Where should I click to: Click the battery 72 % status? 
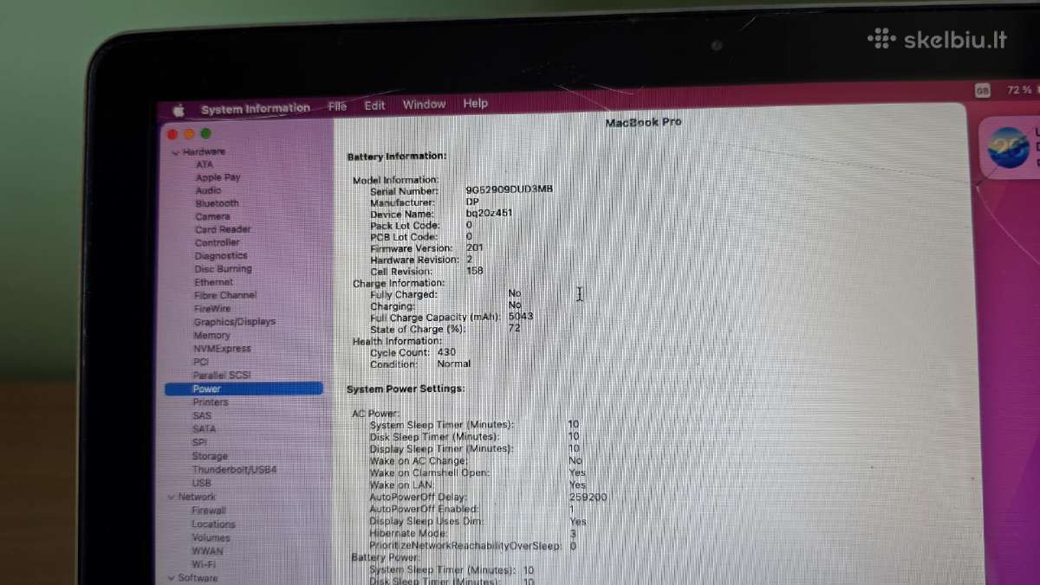point(1019,90)
